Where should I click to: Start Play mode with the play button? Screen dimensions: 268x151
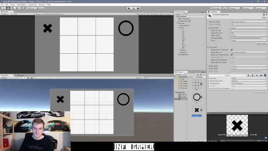click(129, 8)
